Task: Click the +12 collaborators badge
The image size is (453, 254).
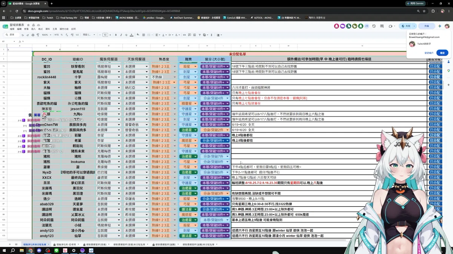Action: point(367,26)
